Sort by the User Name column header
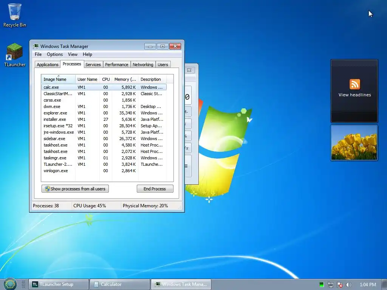The height and width of the screenshot is (290, 387). tap(87, 79)
